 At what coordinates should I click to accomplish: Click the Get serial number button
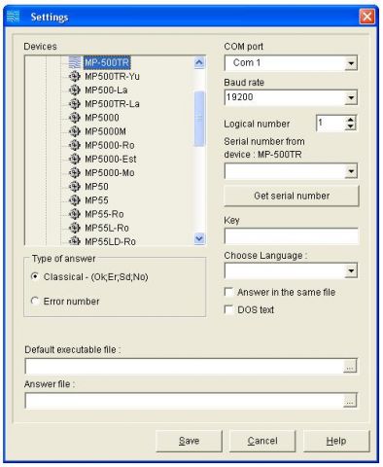tap(292, 196)
